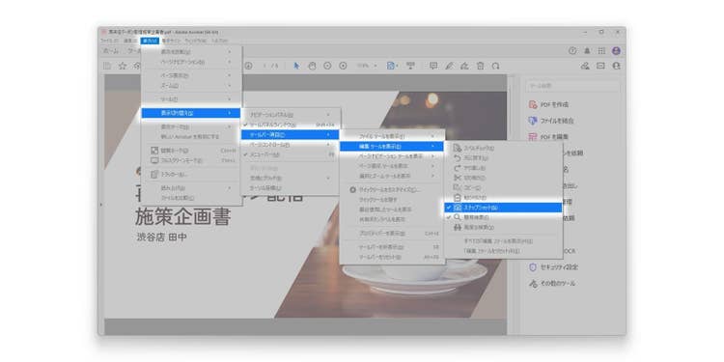Image resolution: width=724 pixels, height=362 pixels.
Task: Click the keyboard/read-mode icon after fit-page button
Action: pyautogui.click(x=410, y=66)
